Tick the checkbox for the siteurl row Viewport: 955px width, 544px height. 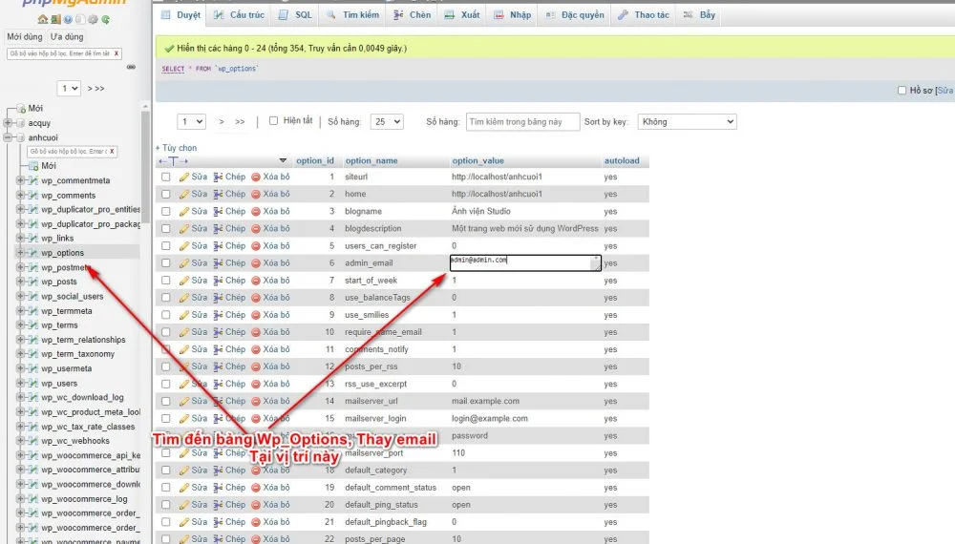[165, 178]
